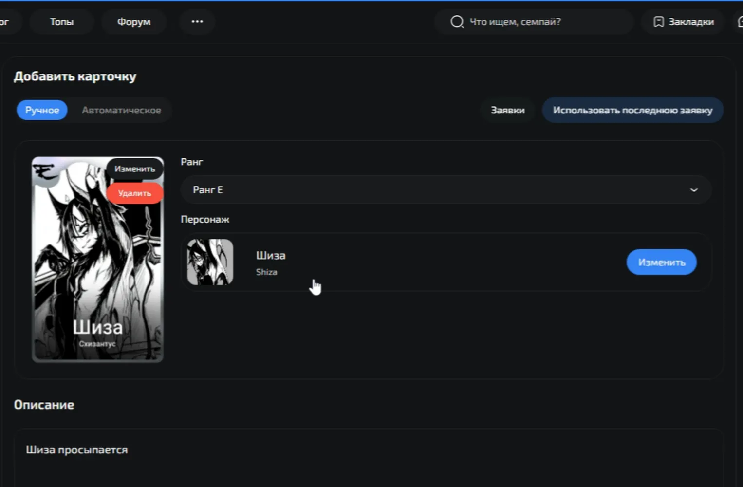This screenshot has height=487, width=743.
Task: Open the Топы navigation item
Action: tap(61, 21)
